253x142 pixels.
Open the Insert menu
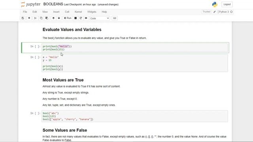56,12
